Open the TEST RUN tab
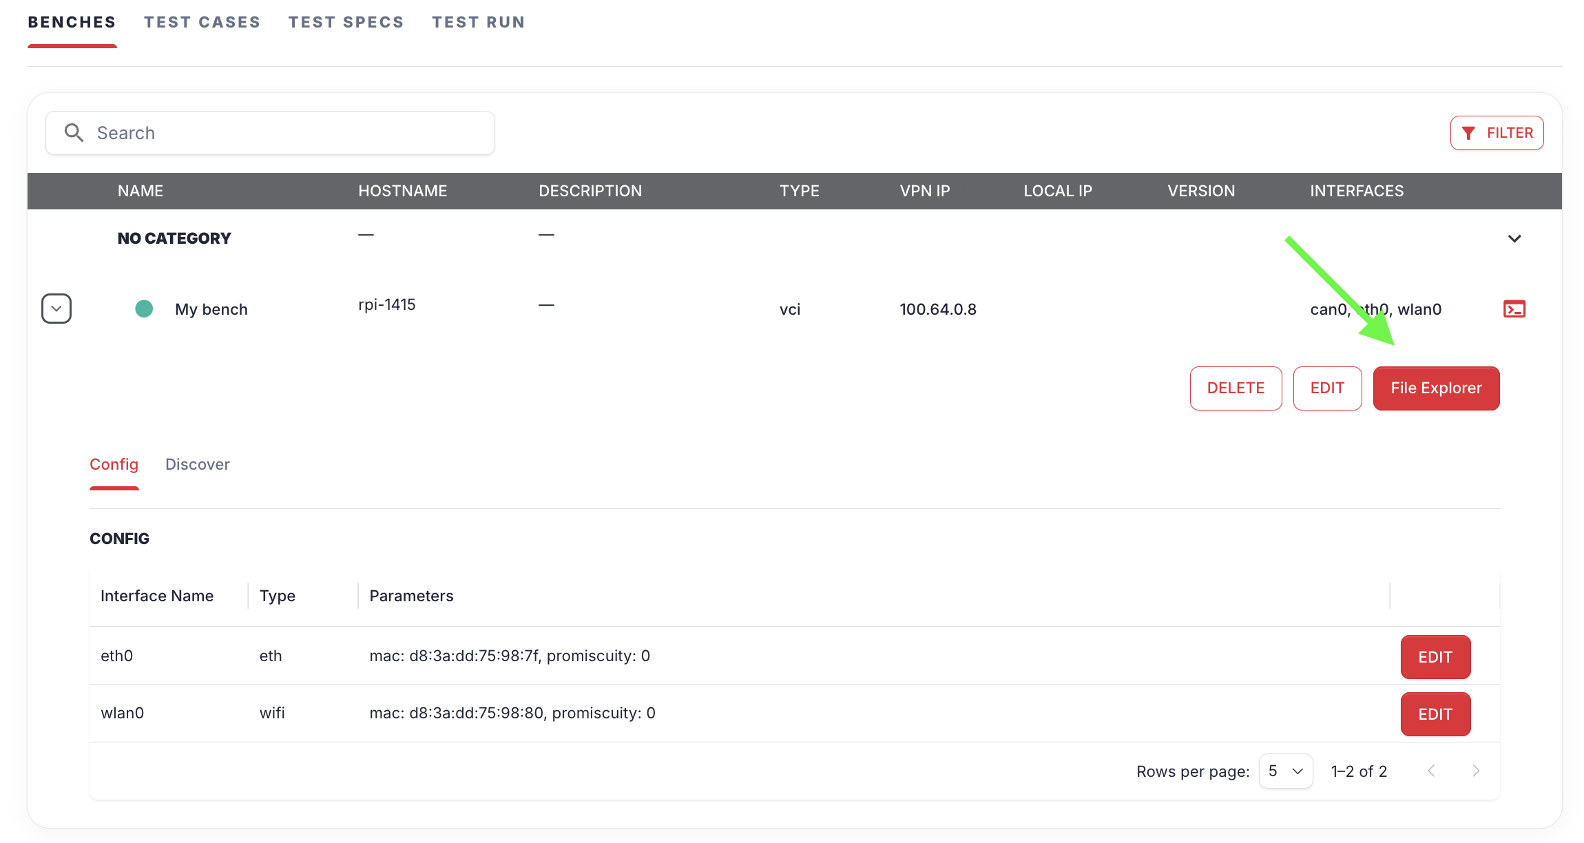 point(478,22)
